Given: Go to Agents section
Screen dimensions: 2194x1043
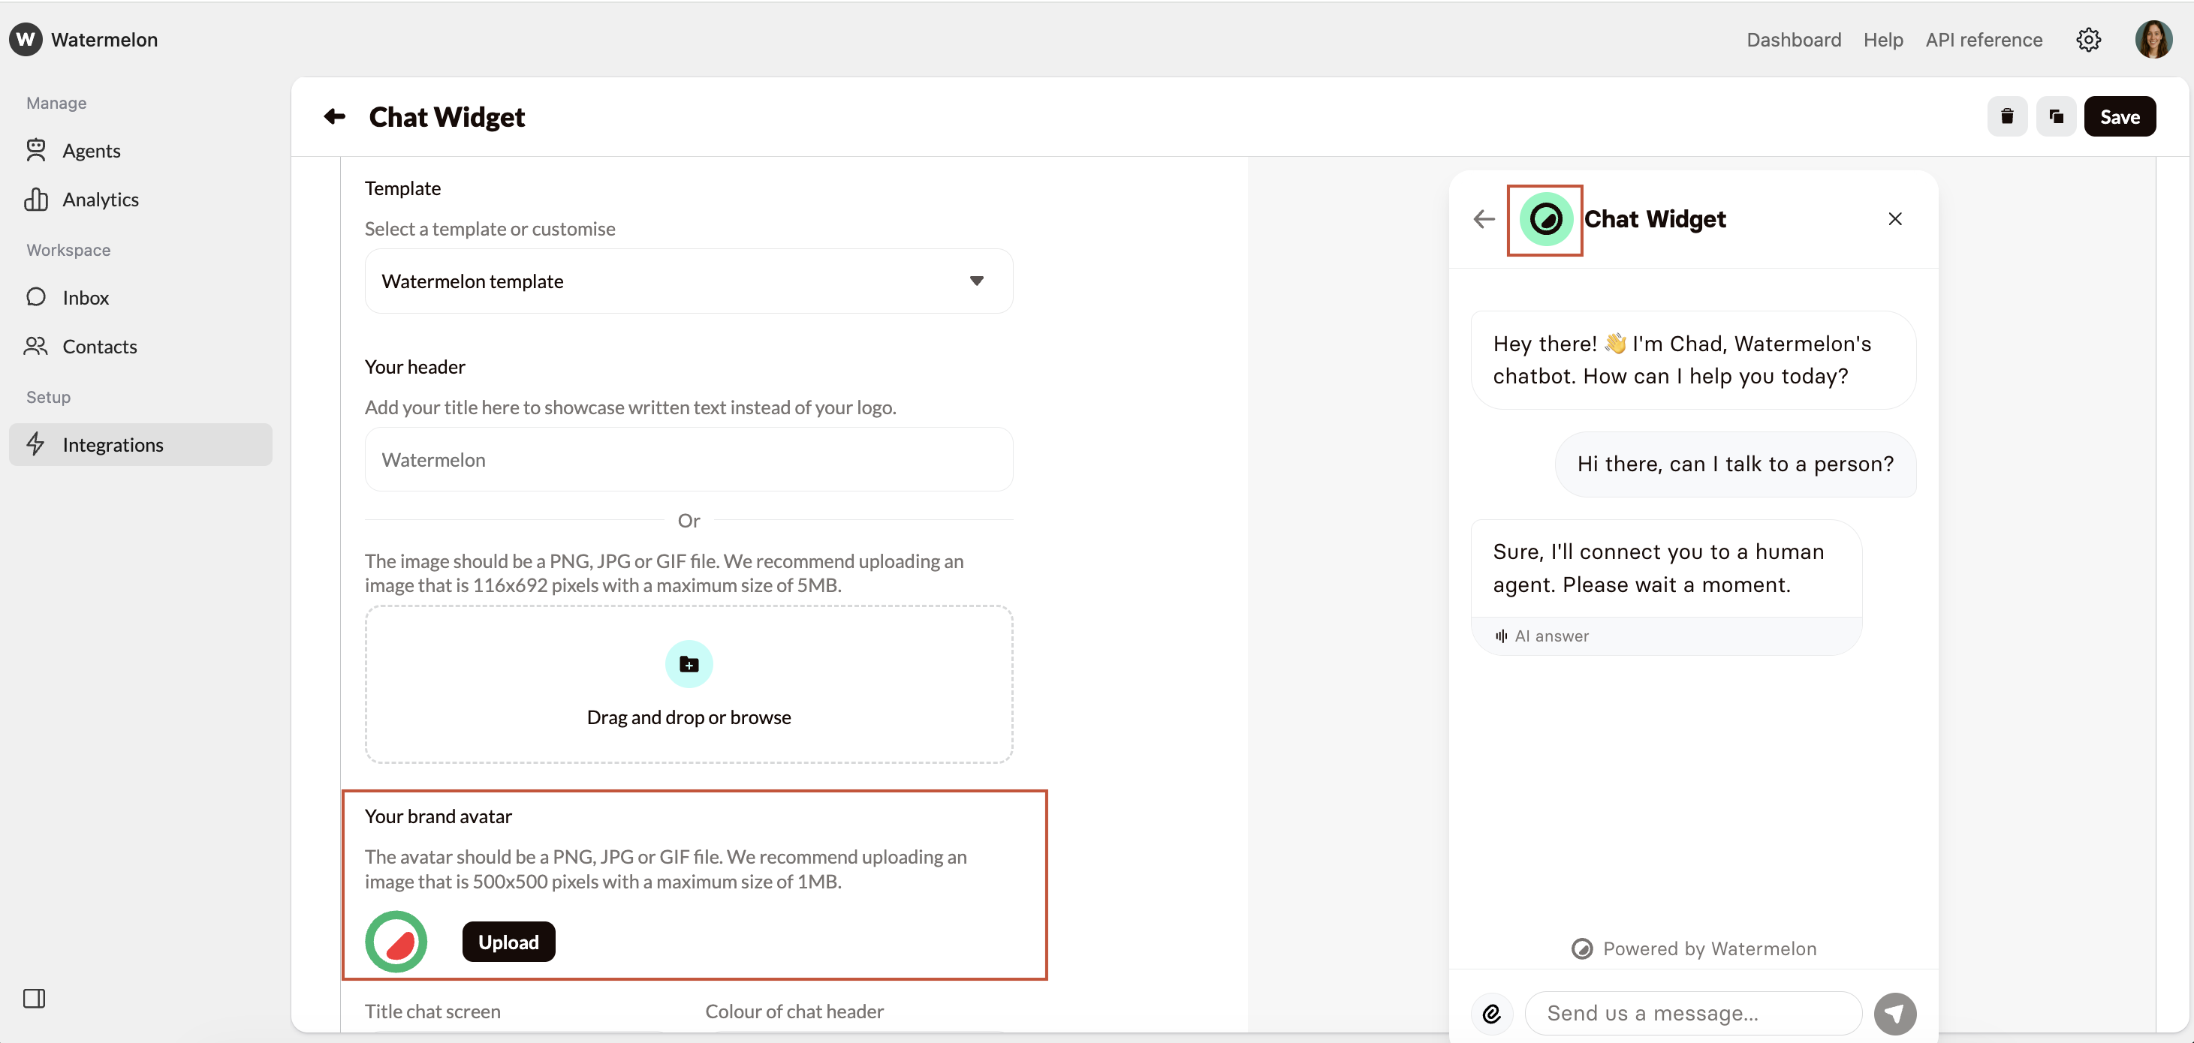Looking at the screenshot, I should click(91, 151).
